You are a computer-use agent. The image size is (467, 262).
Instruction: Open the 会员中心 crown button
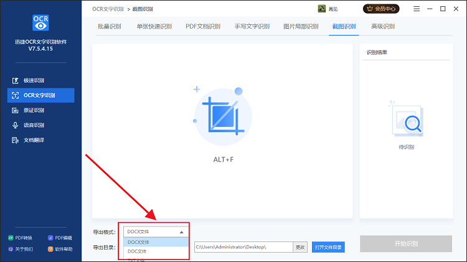point(381,9)
